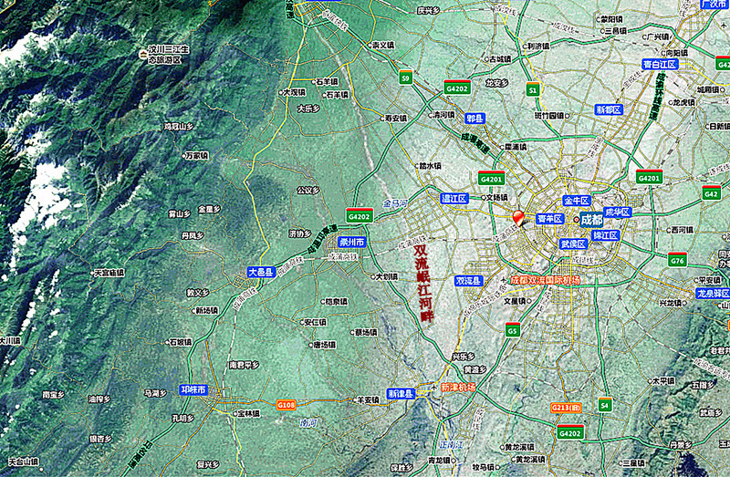
Task: Select the 大邑县 county label
Action: 261,272
